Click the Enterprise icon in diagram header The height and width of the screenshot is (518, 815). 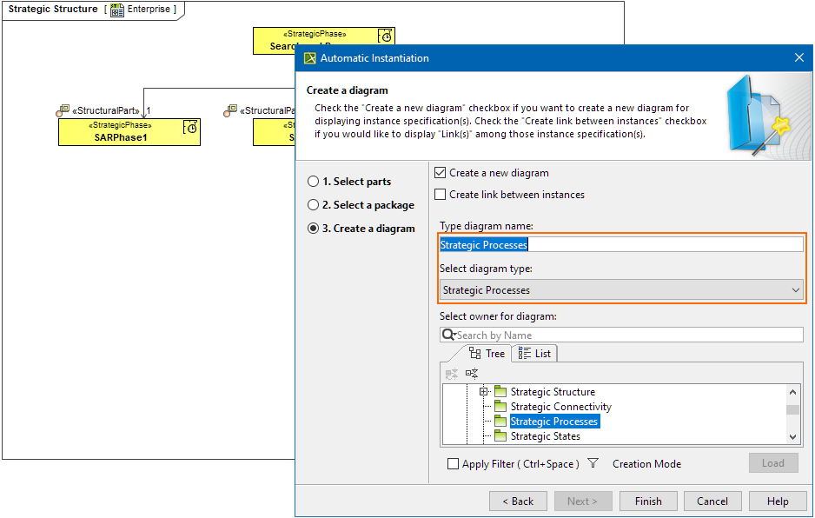117,10
